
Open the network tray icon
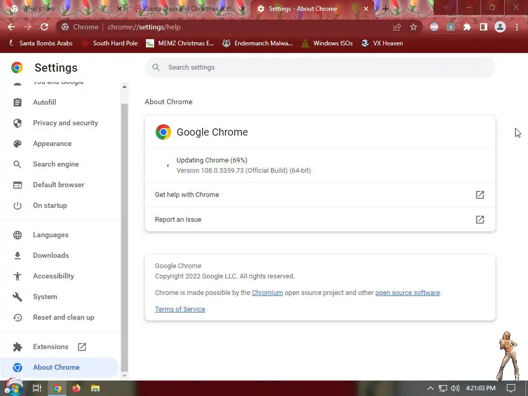443,388
